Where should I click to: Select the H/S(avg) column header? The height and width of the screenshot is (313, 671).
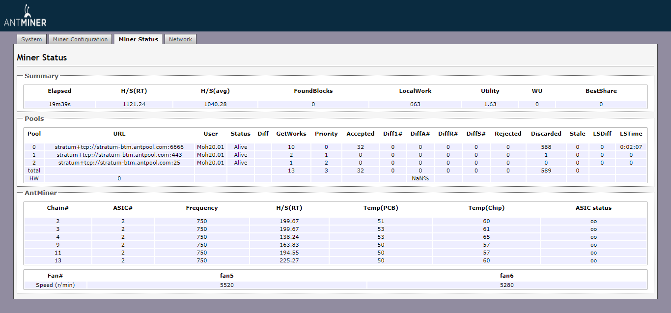coord(215,91)
